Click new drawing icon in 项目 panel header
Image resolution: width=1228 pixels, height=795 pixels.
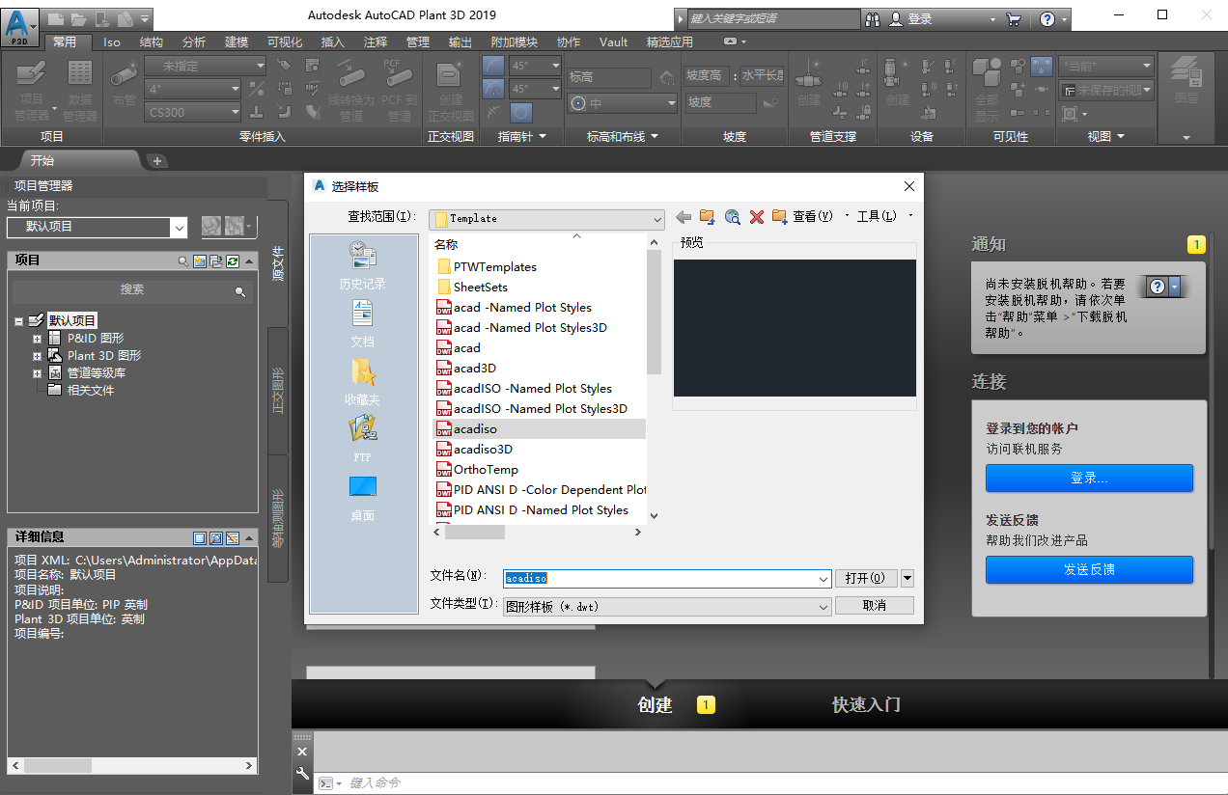point(200,260)
